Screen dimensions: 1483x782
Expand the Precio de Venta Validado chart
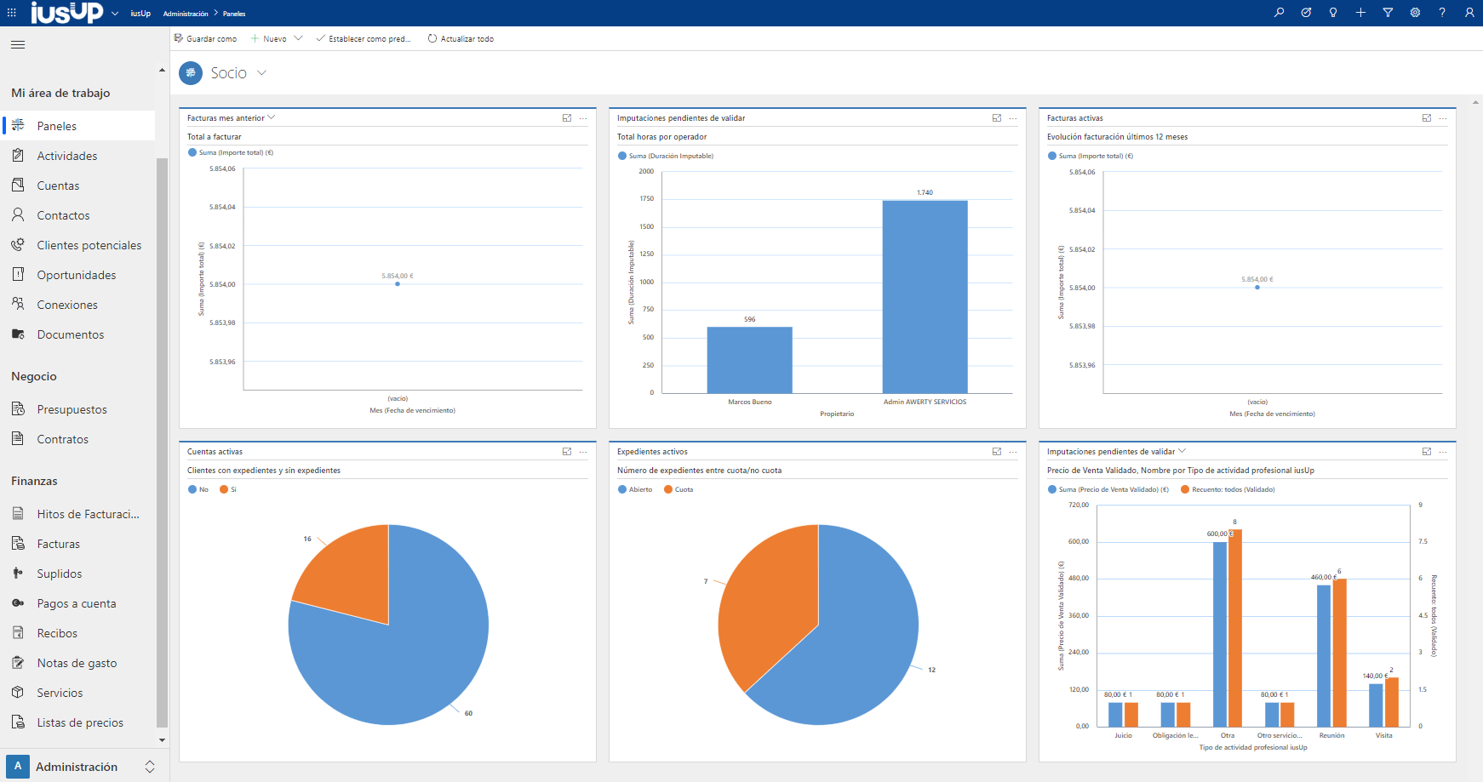coord(1427,452)
